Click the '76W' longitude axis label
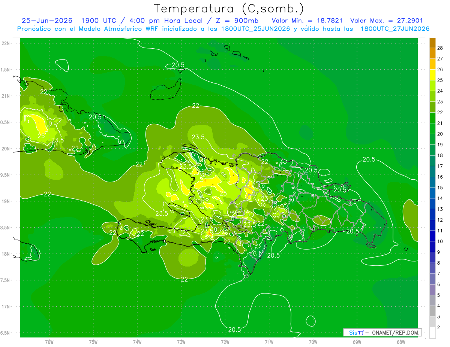This screenshot has width=450, height=347. pyautogui.click(x=49, y=342)
